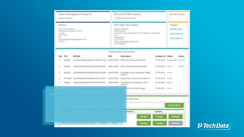This screenshot has height=137, width=244.
Task: Click the gray Manage button
Action: [x=175, y=123]
